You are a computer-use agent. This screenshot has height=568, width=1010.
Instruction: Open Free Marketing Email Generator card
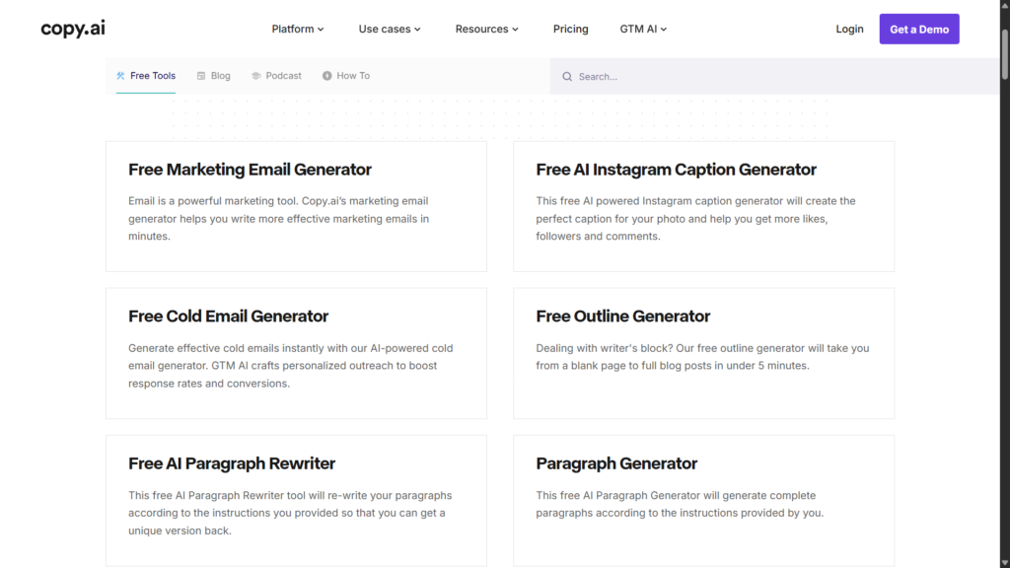pyautogui.click(x=296, y=207)
